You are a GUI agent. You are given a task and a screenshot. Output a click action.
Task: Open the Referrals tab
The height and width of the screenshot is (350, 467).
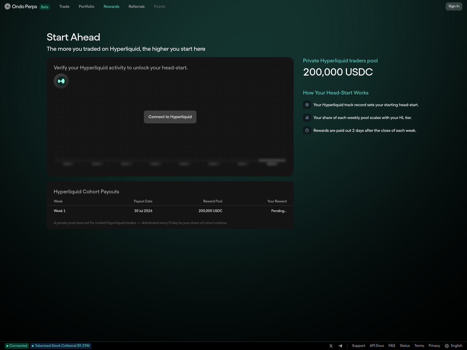pos(137,6)
